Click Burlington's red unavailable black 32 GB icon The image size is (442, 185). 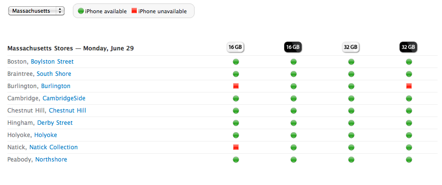pyautogui.click(x=409, y=86)
